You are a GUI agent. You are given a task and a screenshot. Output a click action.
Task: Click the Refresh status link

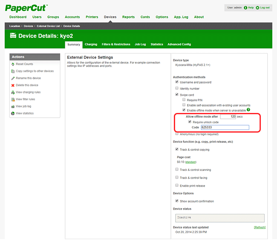click(x=260, y=227)
